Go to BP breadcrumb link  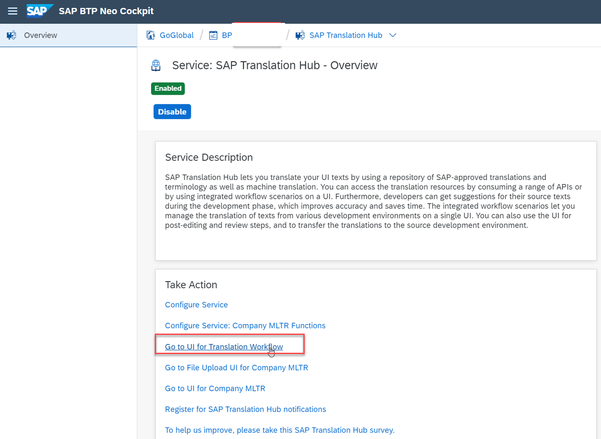point(227,36)
